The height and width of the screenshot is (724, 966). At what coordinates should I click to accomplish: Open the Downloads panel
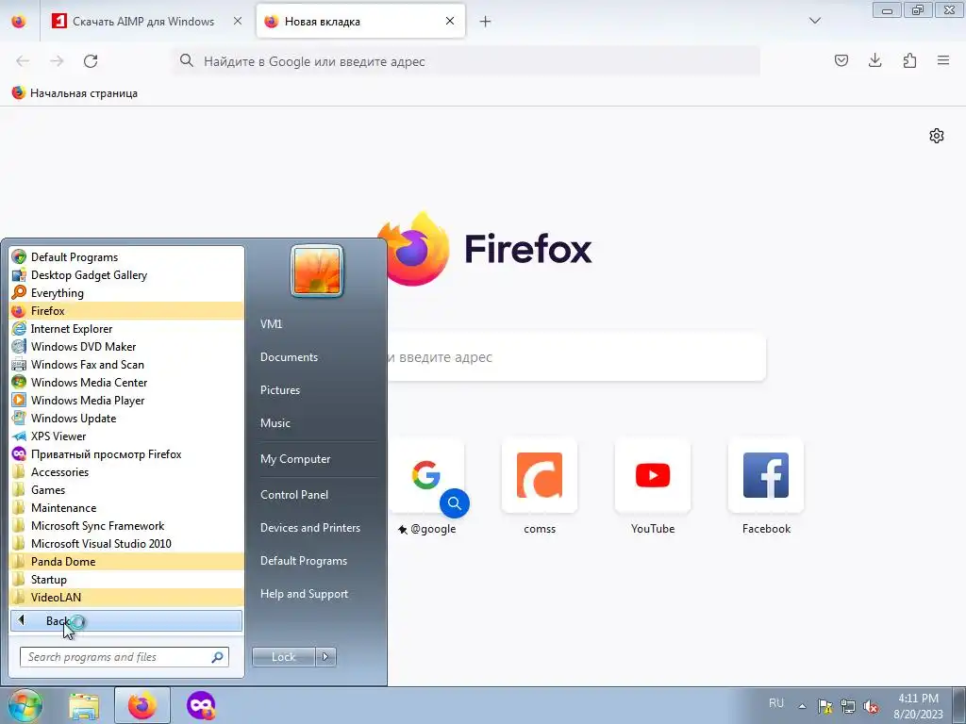point(874,60)
